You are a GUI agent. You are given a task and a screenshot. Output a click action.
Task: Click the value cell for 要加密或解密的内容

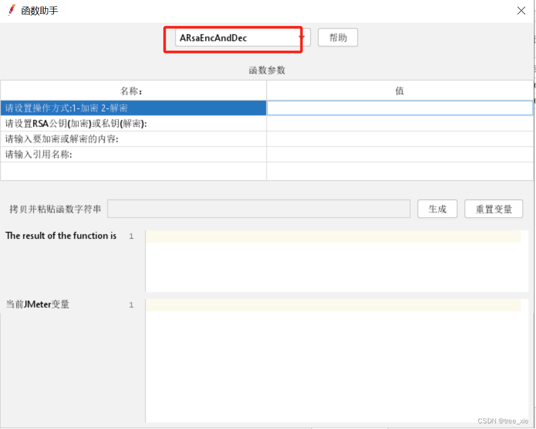point(400,139)
